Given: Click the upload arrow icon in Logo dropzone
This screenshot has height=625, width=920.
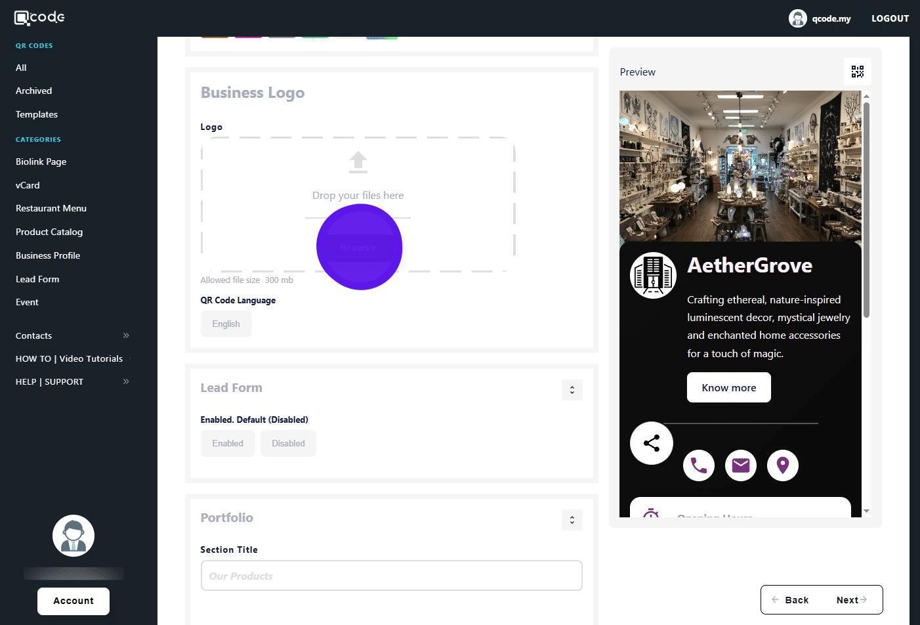Looking at the screenshot, I should point(358,162).
